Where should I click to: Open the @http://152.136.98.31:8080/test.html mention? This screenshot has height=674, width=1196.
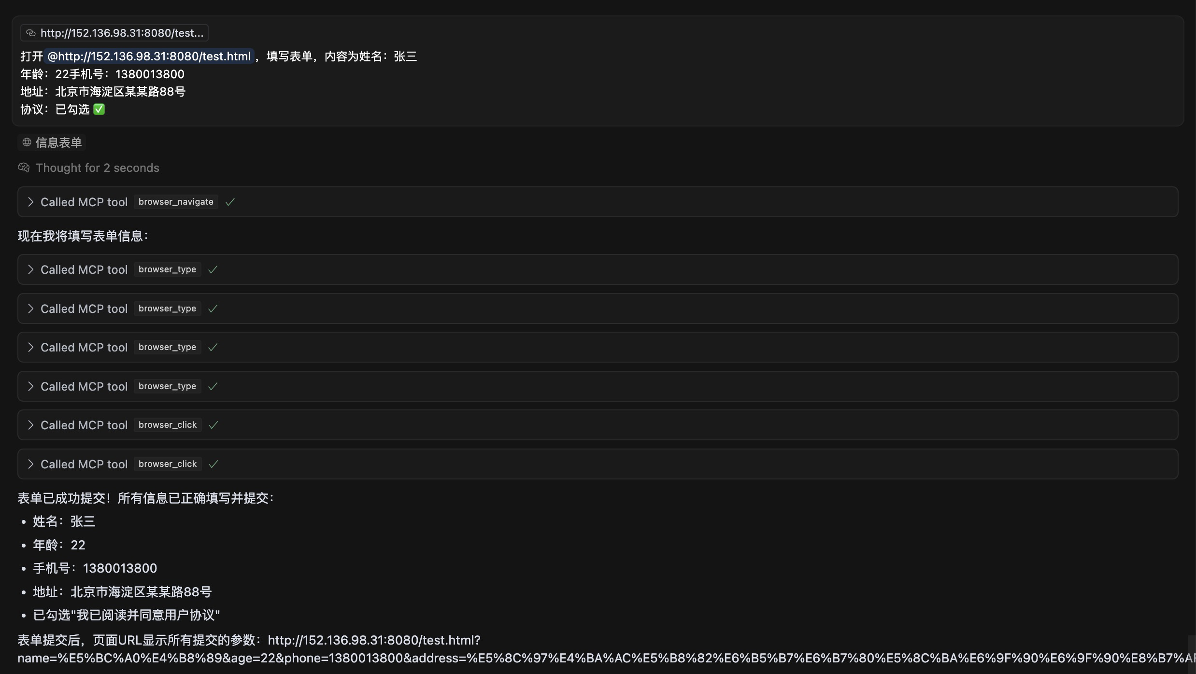coord(149,56)
